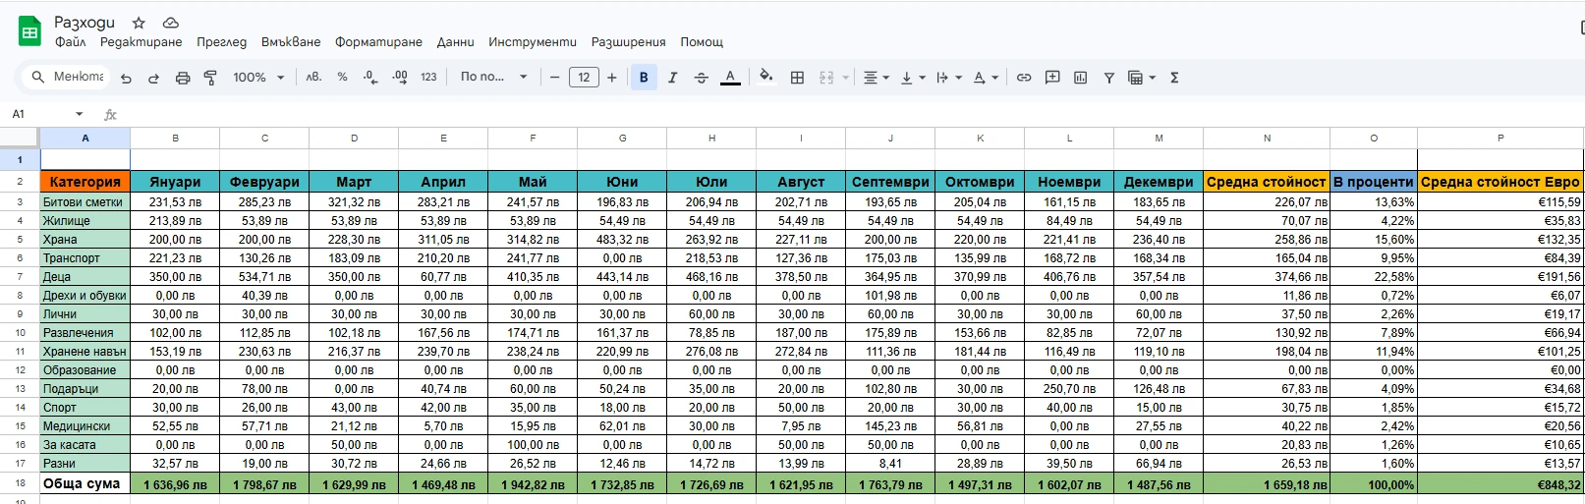The width and height of the screenshot is (1585, 504).
Task: Click the borders grid icon
Action: 797,78
